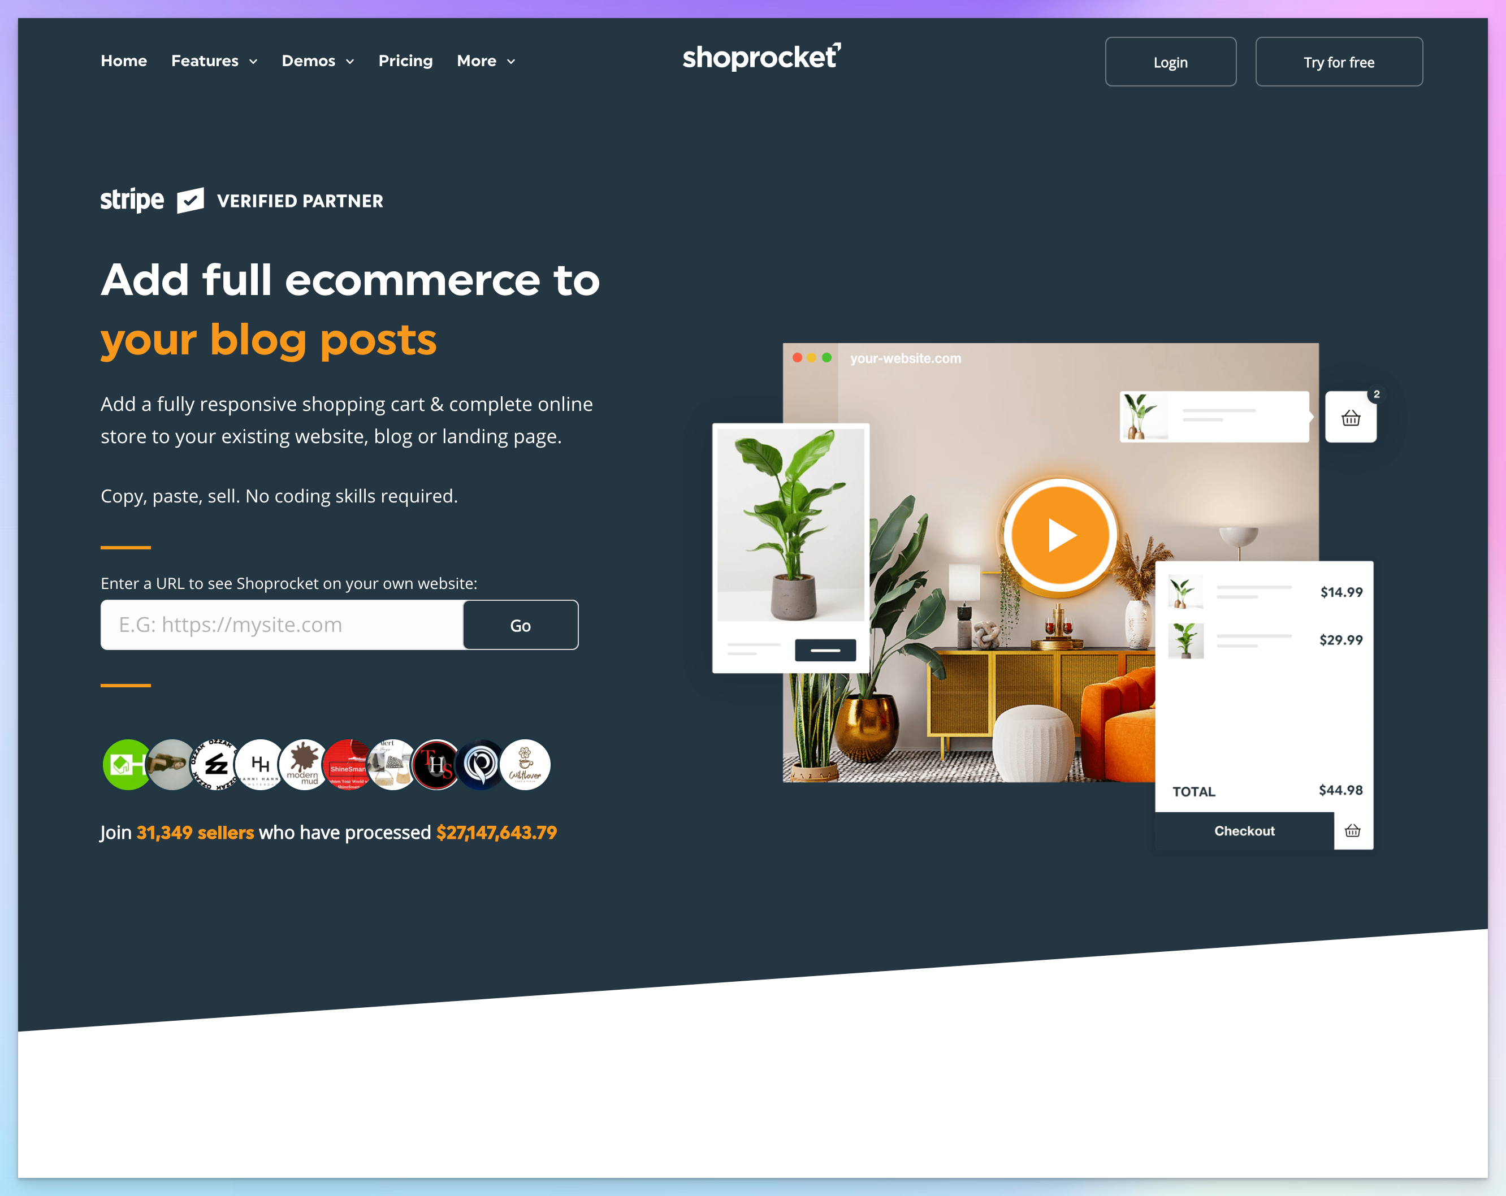
Task: Click the green house seller logo
Action: [x=125, y=764]
